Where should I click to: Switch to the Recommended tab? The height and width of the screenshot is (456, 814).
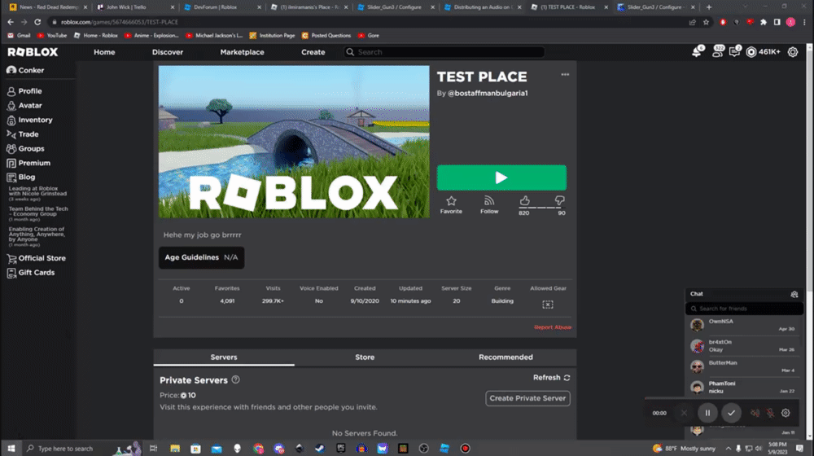[505, 357]
